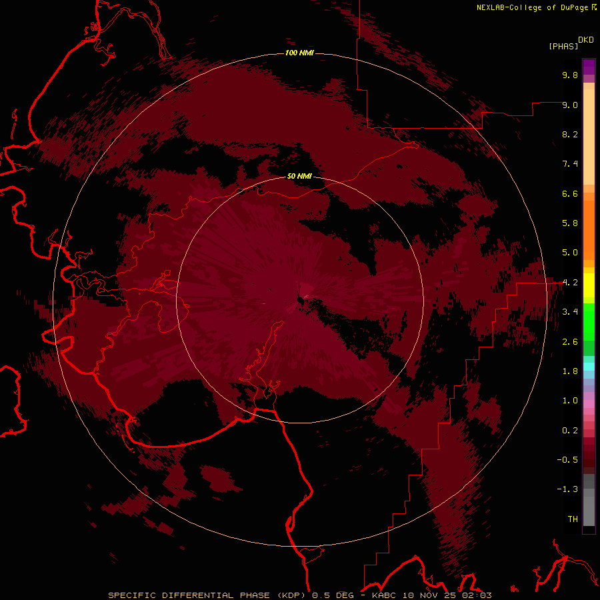Click the 5.0 legend value
This screenshot has height=600, width=600.
(x=570, y=253)
